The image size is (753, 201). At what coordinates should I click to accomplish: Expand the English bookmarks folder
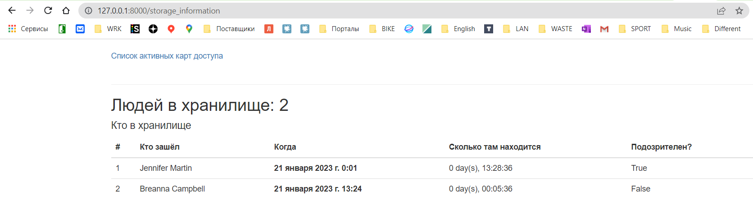click(x=458, y=29)
